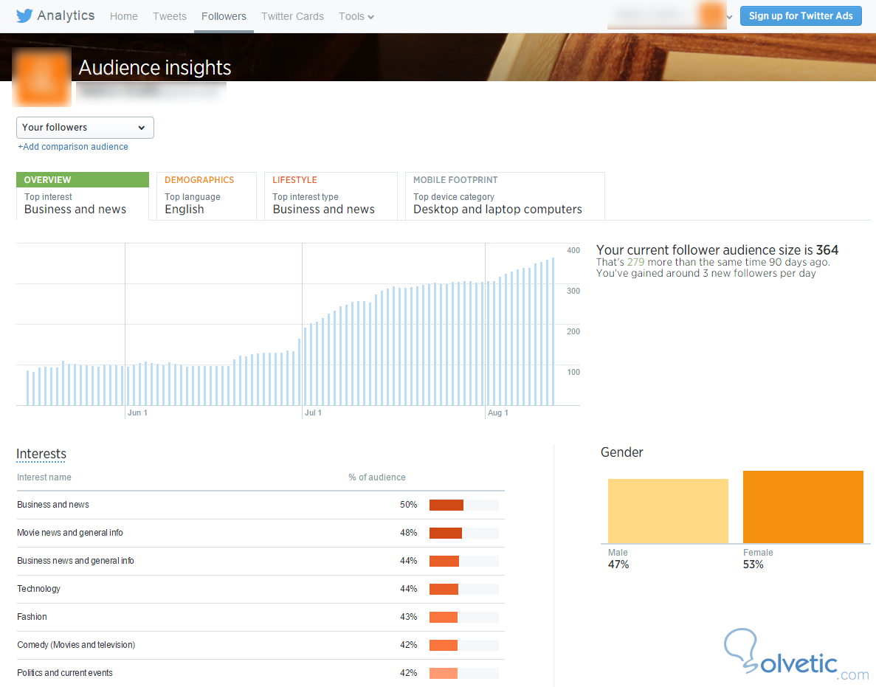Click the Female gender bar
The image size is (876, 687).
[803, 507]
